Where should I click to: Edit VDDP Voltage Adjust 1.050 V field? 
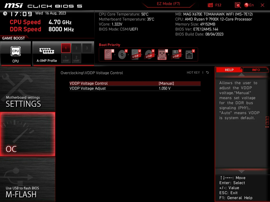point(135,88)
